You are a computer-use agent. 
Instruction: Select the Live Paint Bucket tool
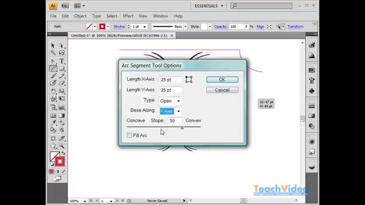(x=53, y=130)
